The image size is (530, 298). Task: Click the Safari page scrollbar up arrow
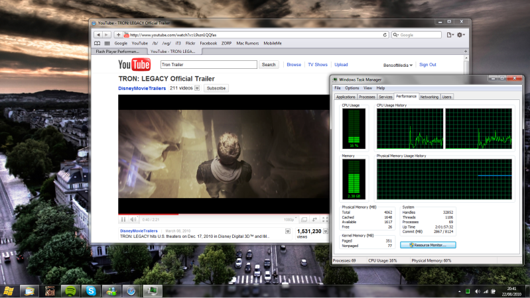click(x=466, y=58)
